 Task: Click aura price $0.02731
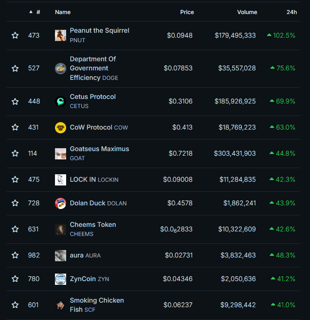tap(179, 255)
